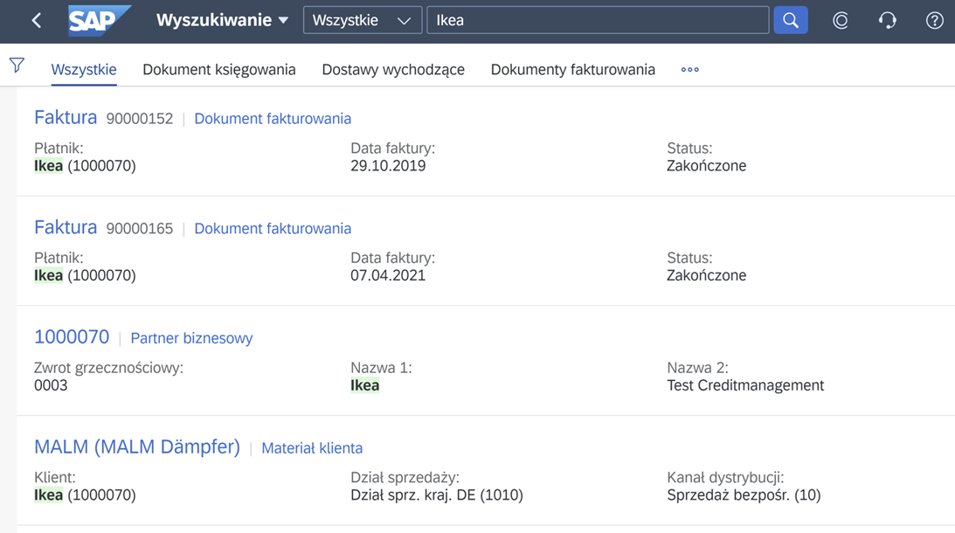The image size is (955, 533).
Task: Open Dokument fakturowania link for 90000165
Action: [x=273, y=228]
